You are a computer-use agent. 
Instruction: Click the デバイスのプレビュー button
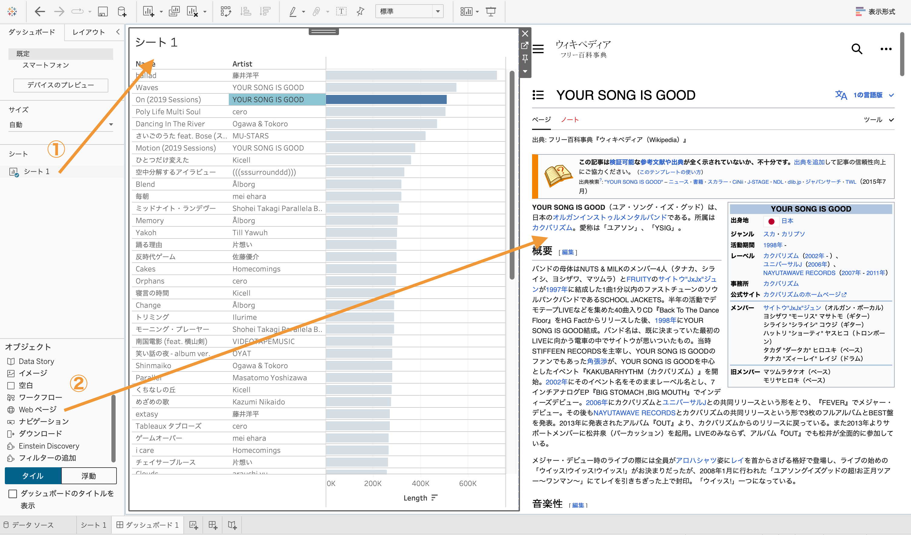tap(61, 85)
